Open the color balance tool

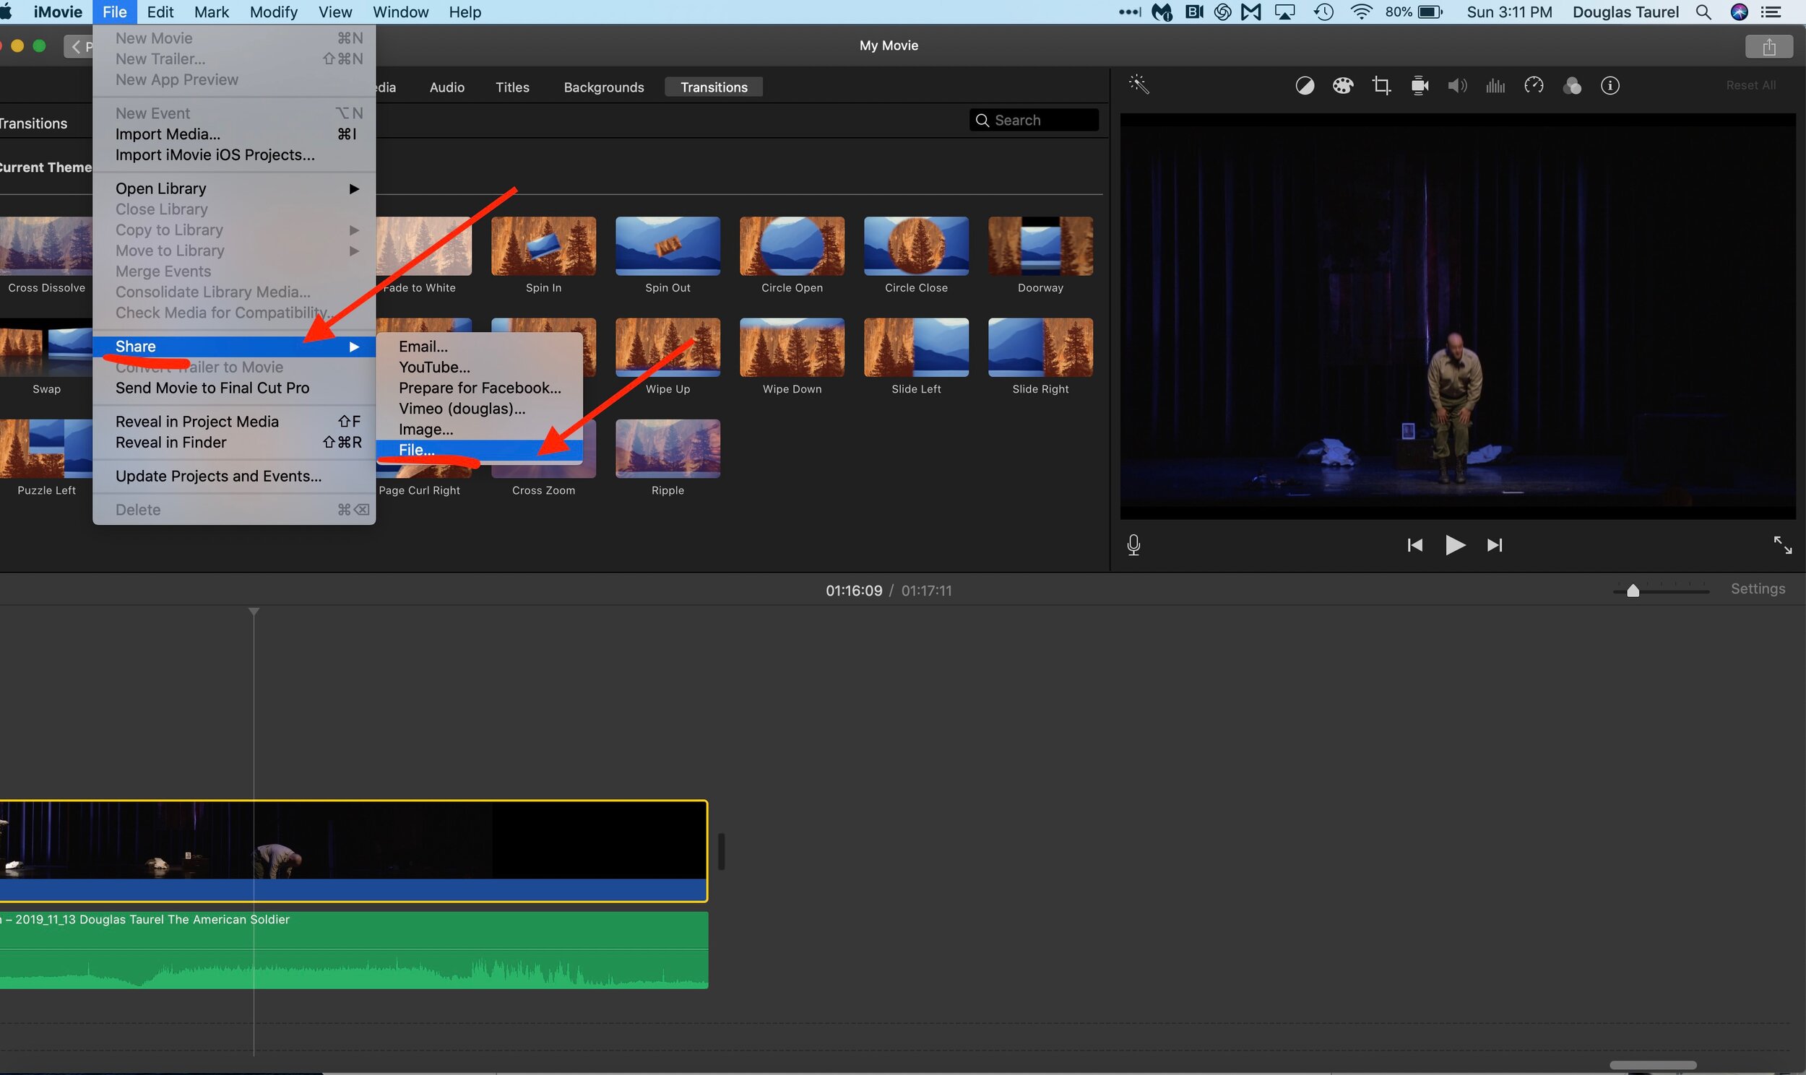[x=1305, y=86]
